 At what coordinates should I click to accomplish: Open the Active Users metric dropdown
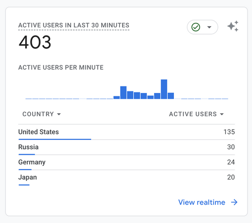point(196,114)
